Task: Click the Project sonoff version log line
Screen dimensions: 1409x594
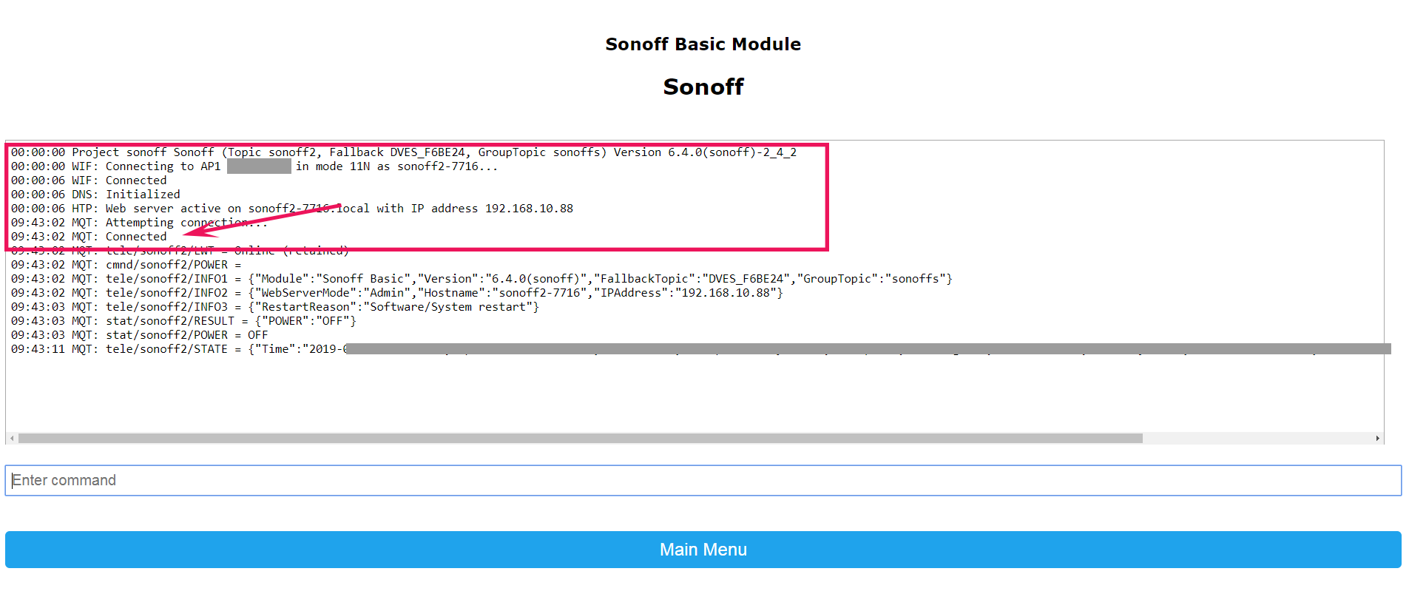Action: pyautogui.click(x=403, y=152)
